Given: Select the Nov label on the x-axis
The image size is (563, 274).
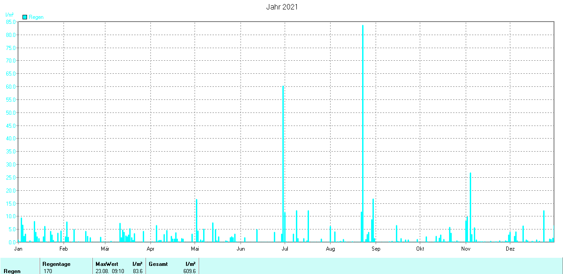Looking at the screenshot, I should point(466,248).
